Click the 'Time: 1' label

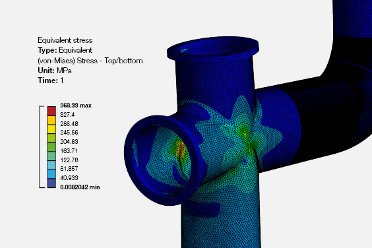point(51,80)
